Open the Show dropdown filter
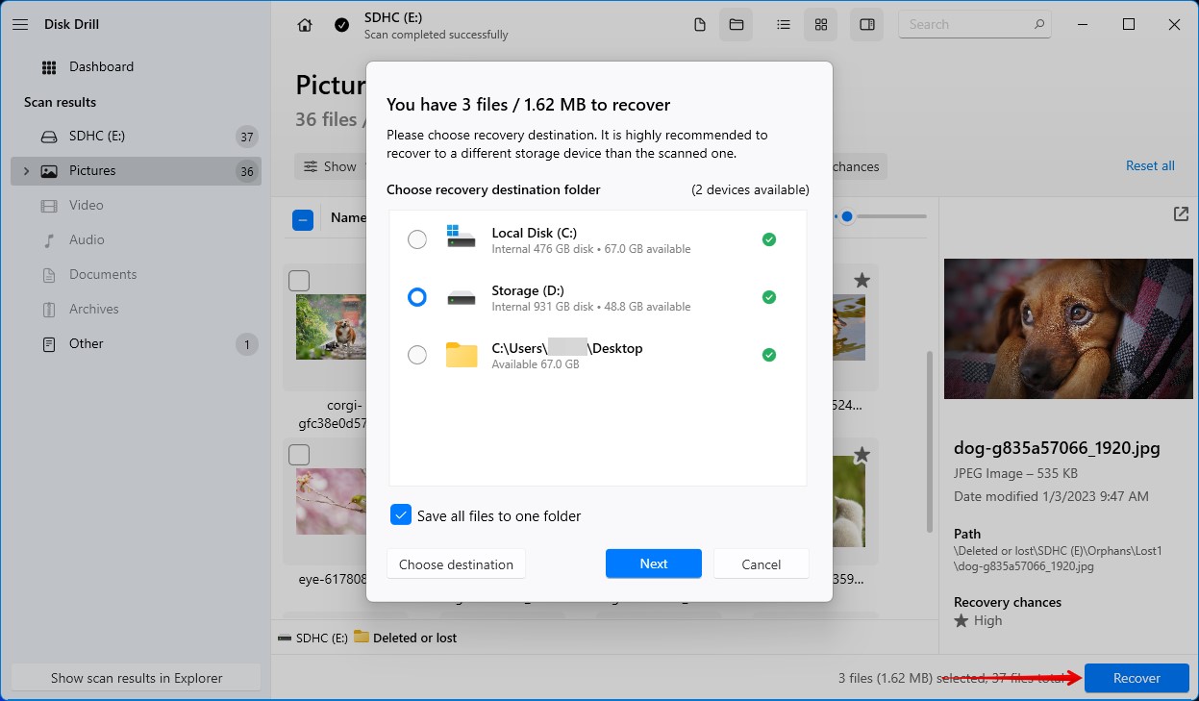Screen dimensions: 1199x701 coord(332,165)
